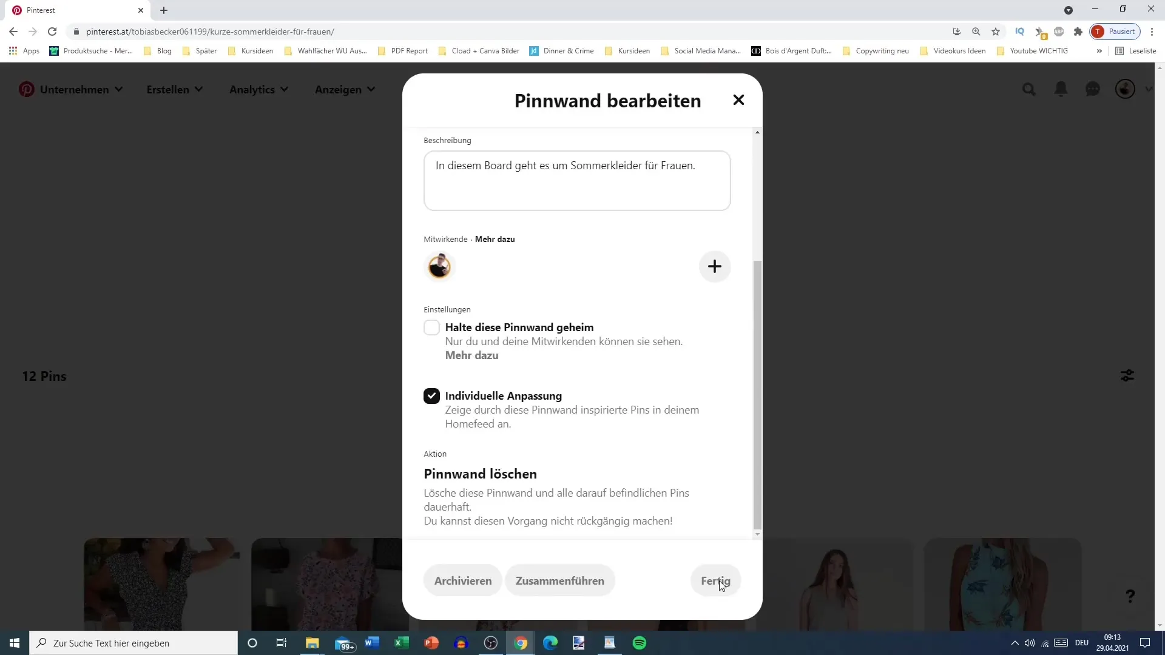
Task: Click the Zusammenführen button
Action: (x=559, y=580)
